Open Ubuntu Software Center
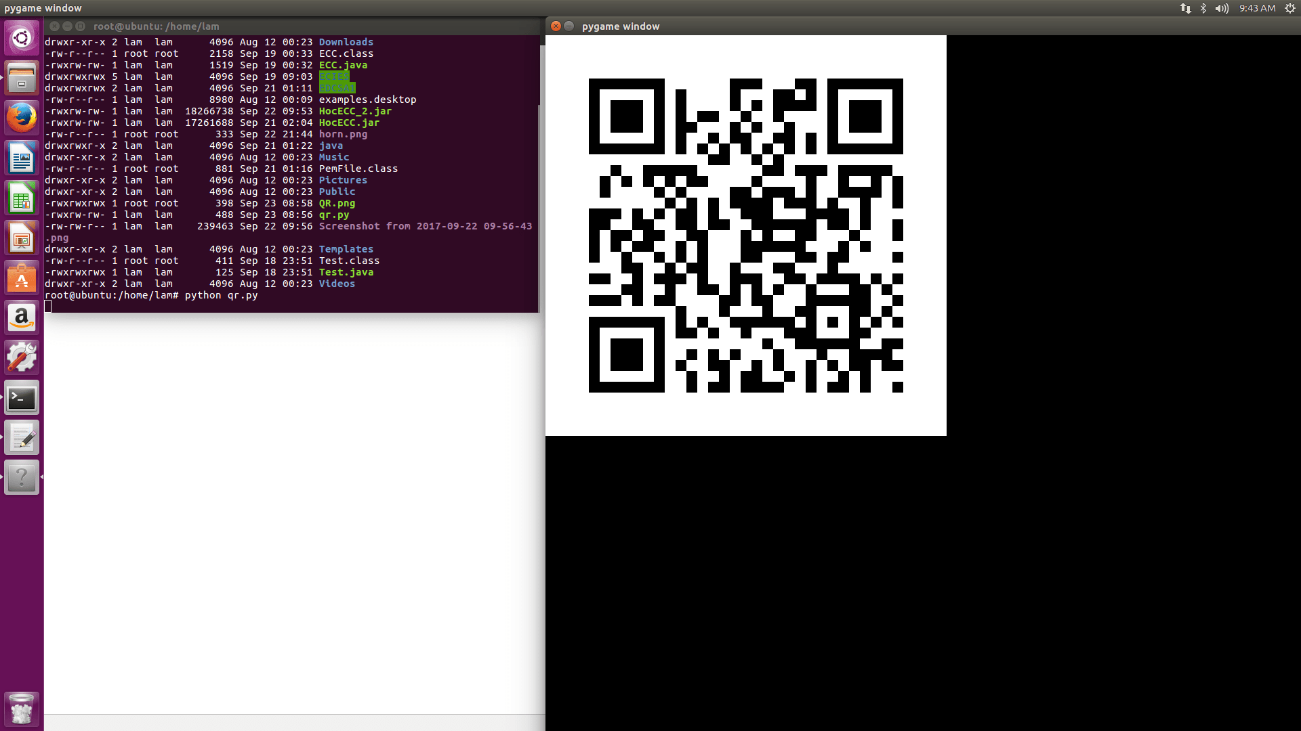The height and width of the screenshot is (731, 1301). pyautogui.click(x=22, y=278)
